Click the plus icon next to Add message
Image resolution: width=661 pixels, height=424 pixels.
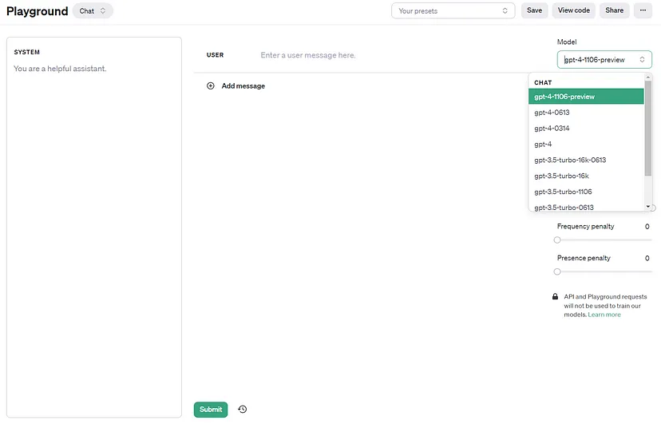(x=211, y=85)
